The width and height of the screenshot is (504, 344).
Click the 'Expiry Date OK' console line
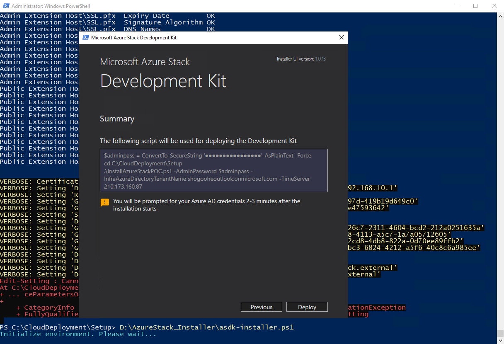108,16
